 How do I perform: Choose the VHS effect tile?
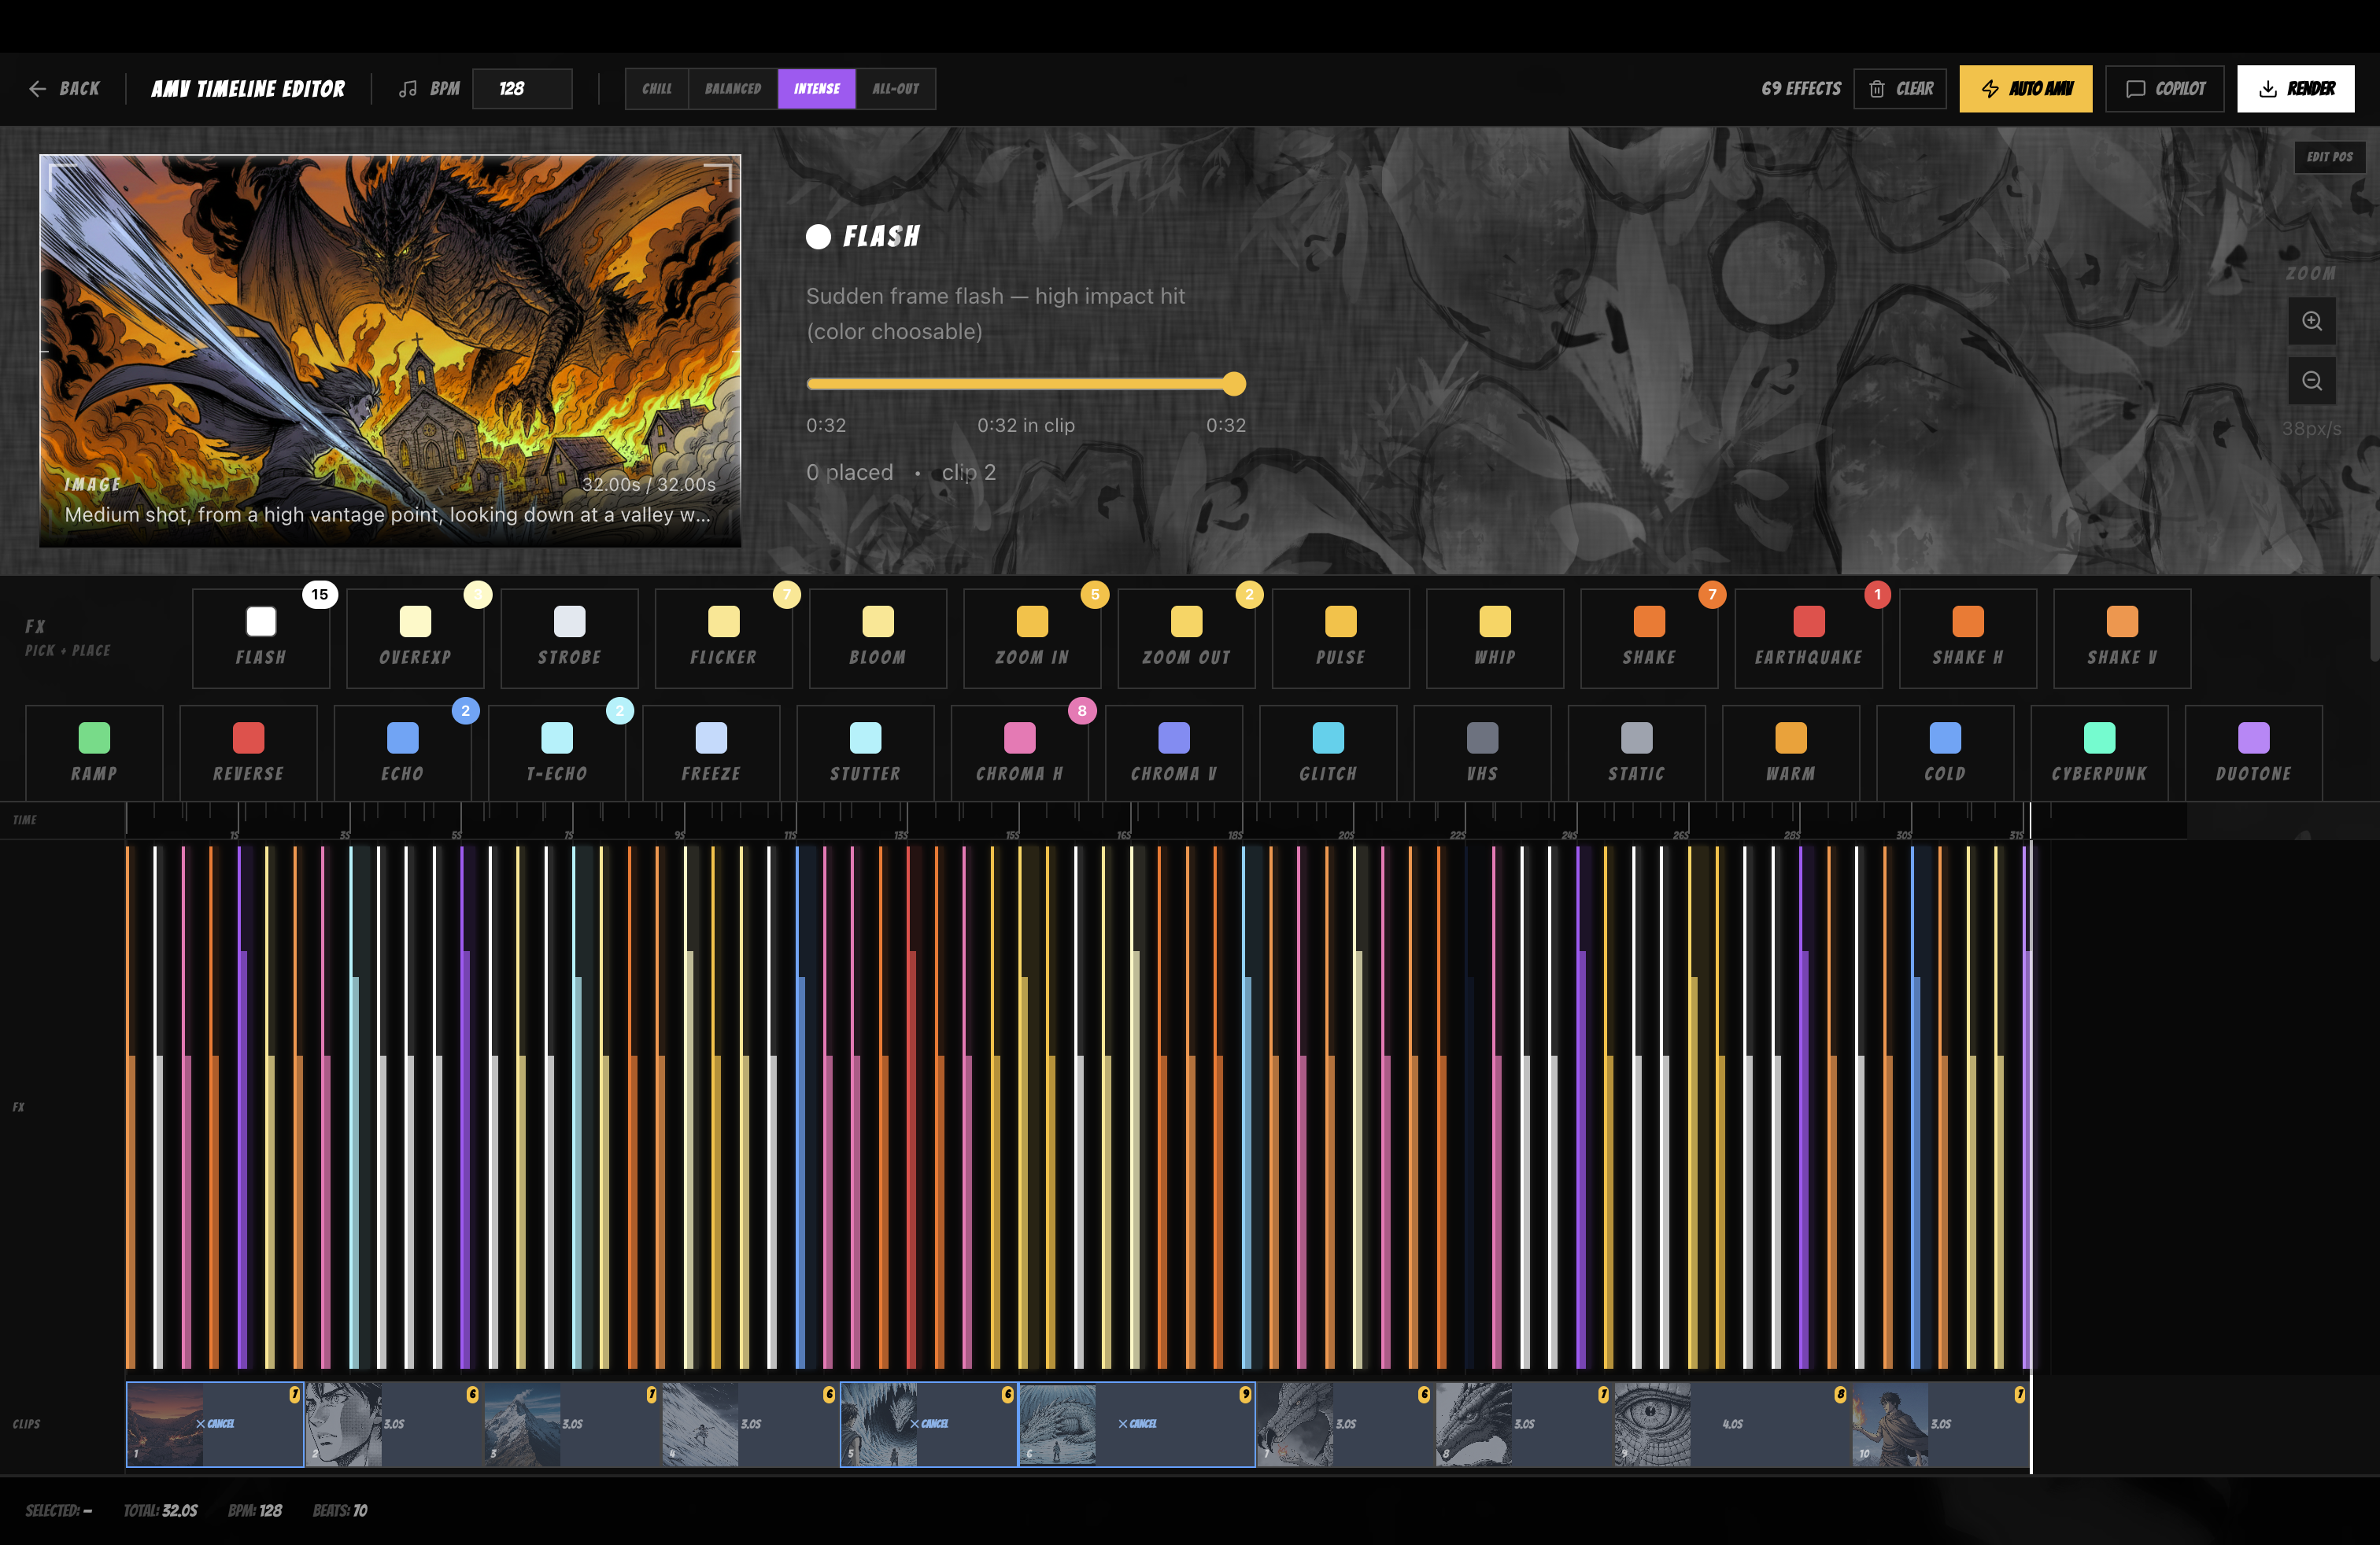pyautogui.click(x=1481, y=753)
